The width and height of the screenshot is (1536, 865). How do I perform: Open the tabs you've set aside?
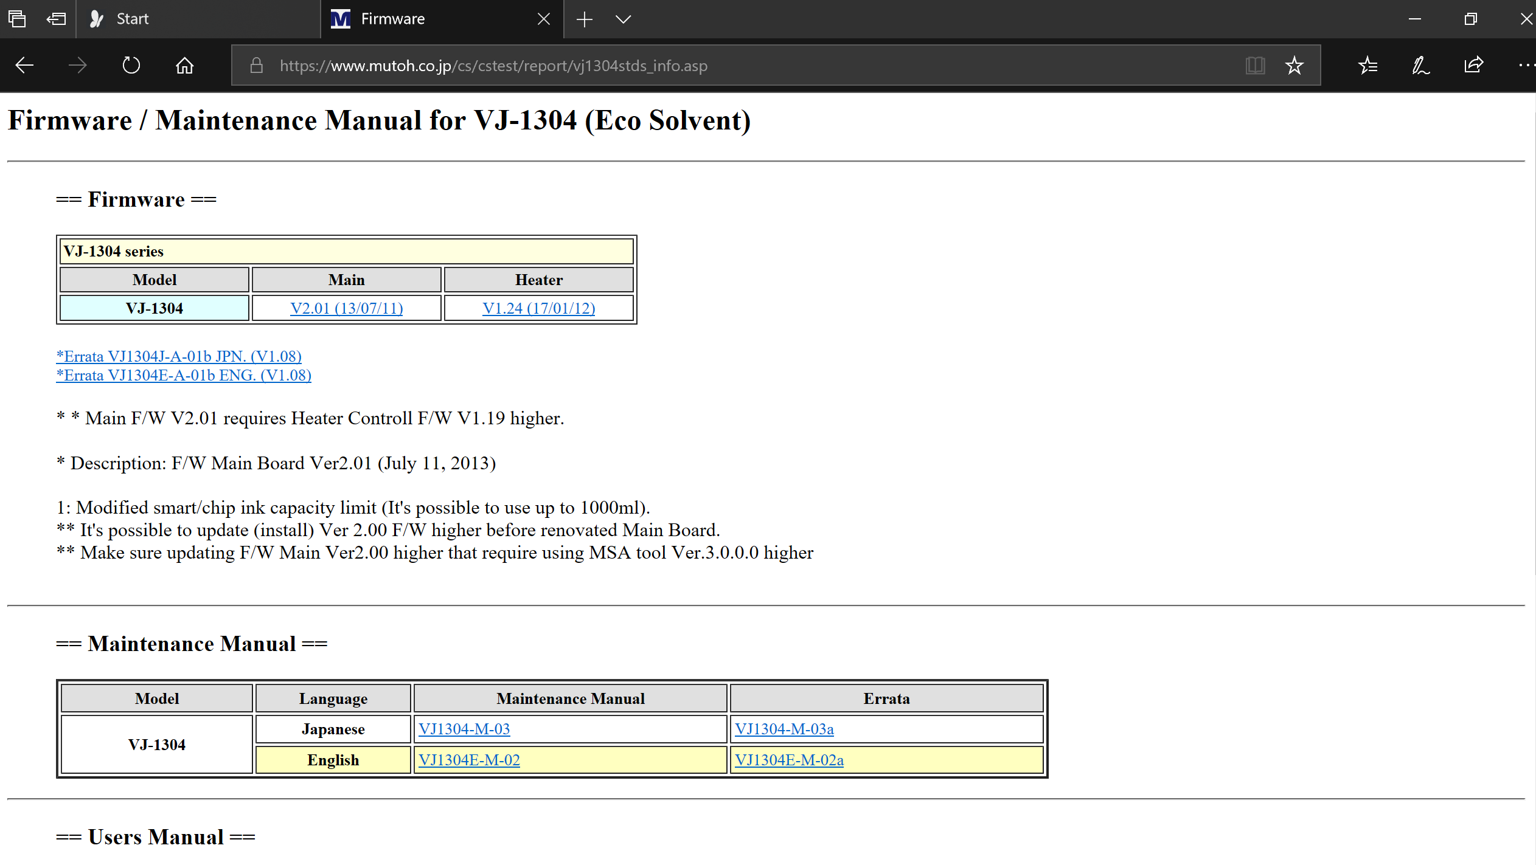coord(17,19)
